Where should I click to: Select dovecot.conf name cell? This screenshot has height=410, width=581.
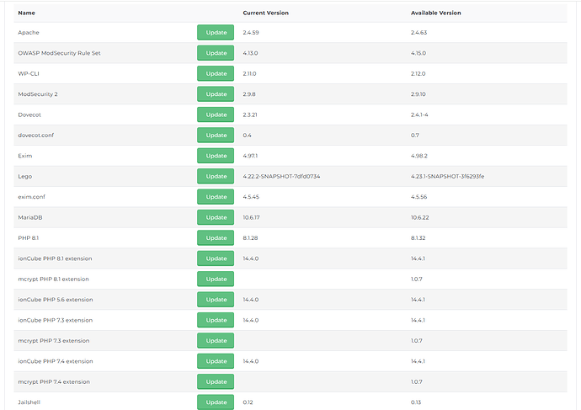point(36,136)
